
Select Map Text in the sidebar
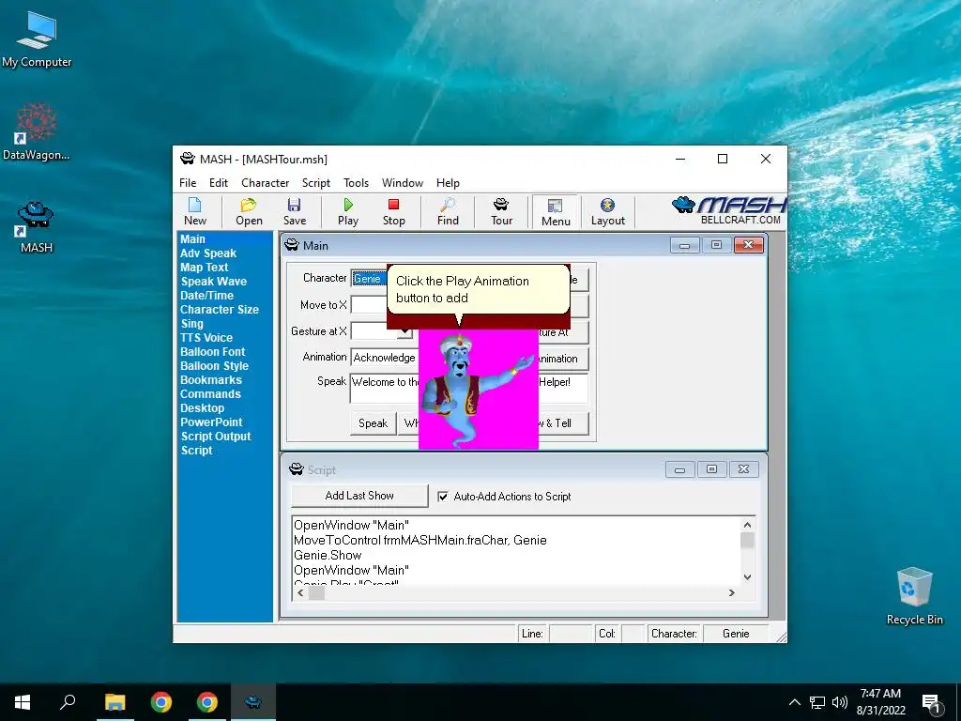pos(204,268)
